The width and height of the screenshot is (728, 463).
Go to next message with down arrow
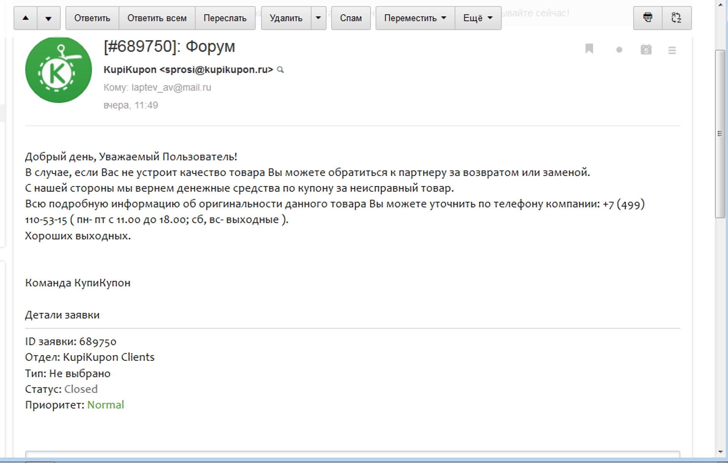click(x=49, y=18)
